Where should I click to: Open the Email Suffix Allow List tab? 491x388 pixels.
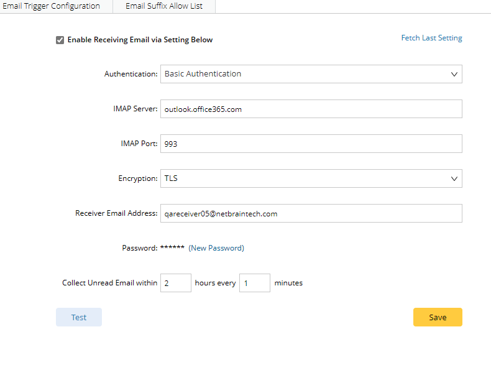164,6
